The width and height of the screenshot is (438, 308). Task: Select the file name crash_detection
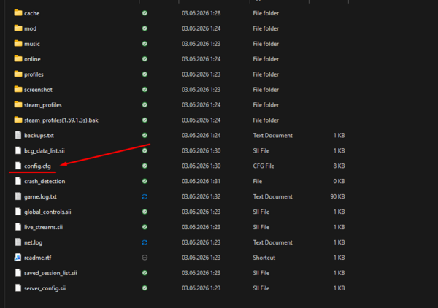[45, 181]
